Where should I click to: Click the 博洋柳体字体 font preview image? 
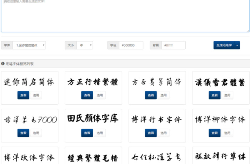[220, 120]
